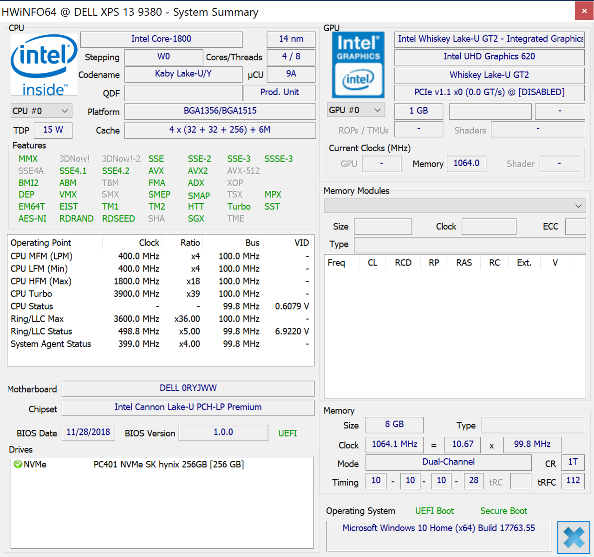
Task: Click the UEFI Boot label
Action: click(434, 511)
